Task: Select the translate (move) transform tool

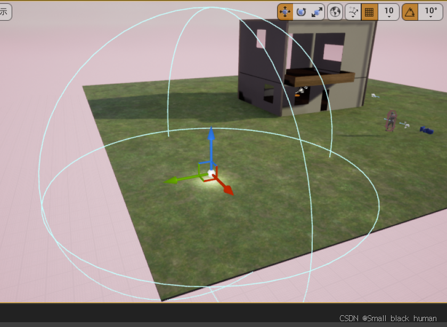Action: pyautogui.click(x=285, y=12)
